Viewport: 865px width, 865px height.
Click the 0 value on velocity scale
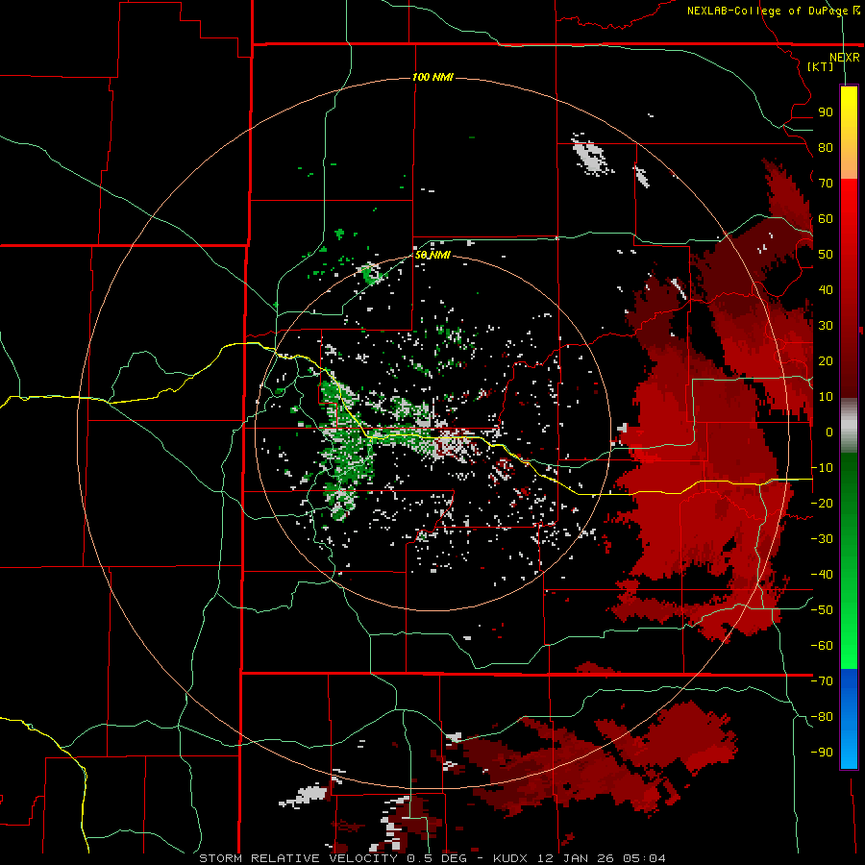829,432
